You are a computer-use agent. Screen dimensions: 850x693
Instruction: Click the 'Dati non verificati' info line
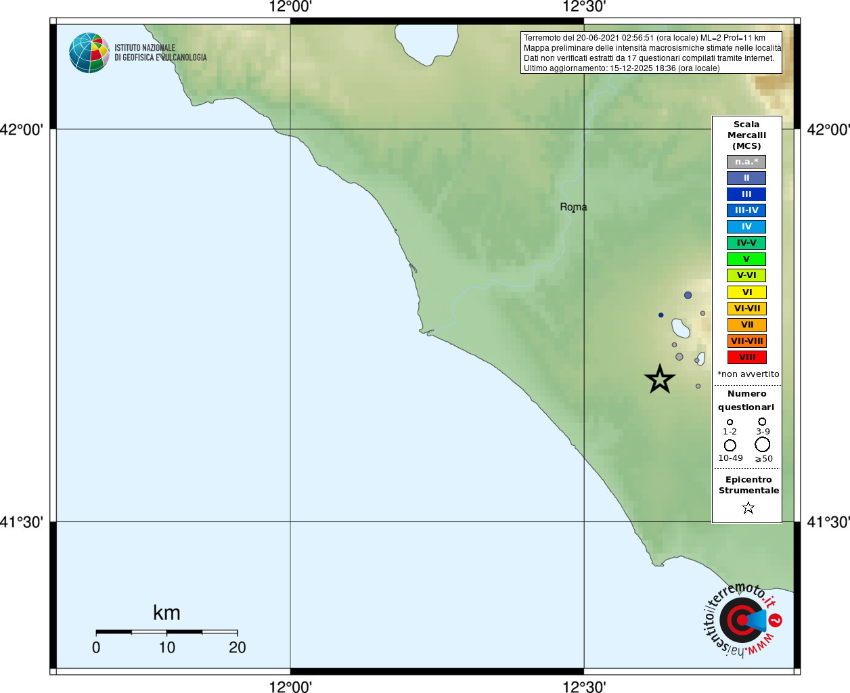pyautogui.click(x=648, y=58)
